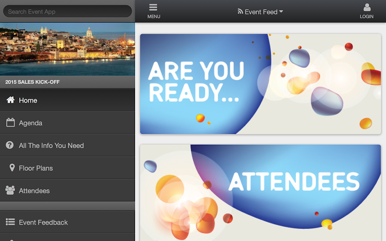The image size is (386, 241).
Task: Click the MENU label text
Action: pyautogui.click(x=153, y=16)
